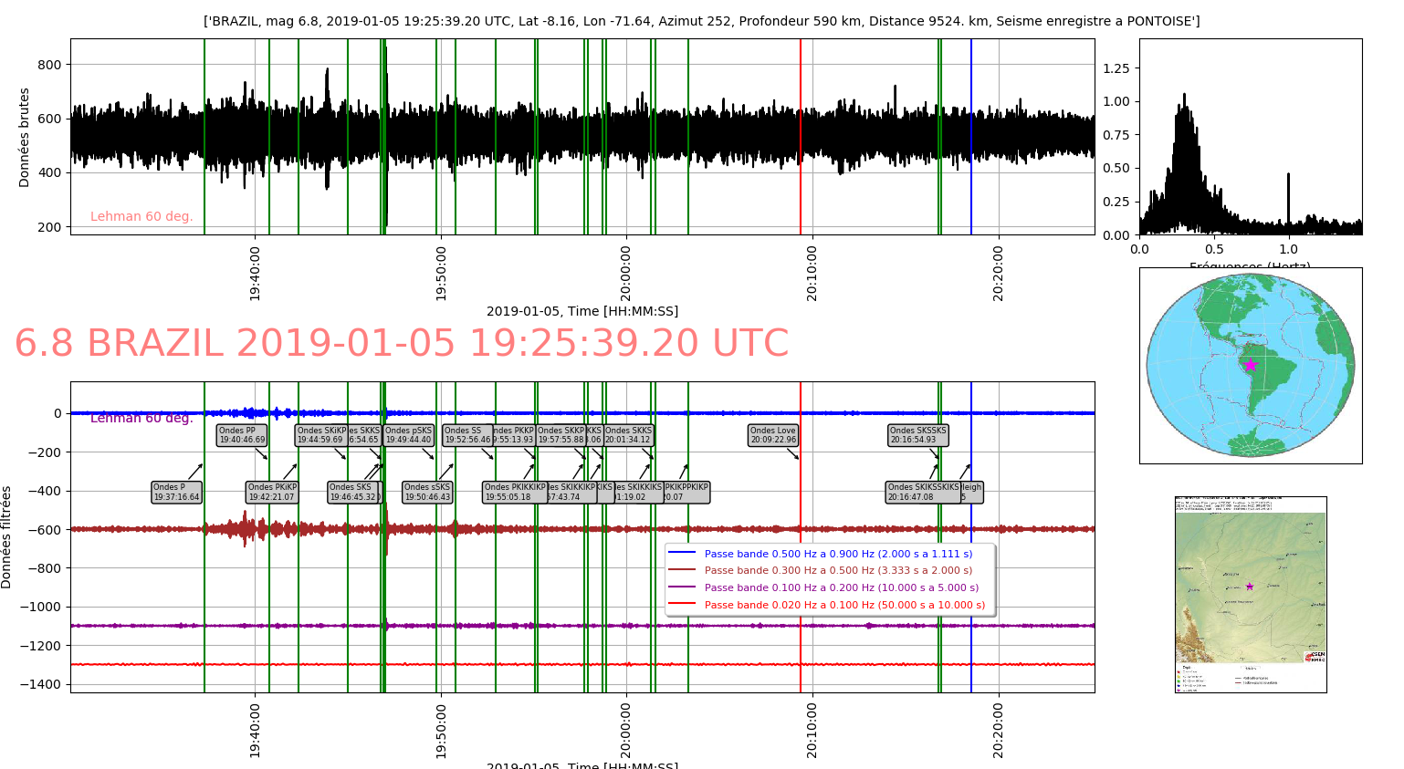Click the blue line swatch in the legend

click(x=682, y=554)
